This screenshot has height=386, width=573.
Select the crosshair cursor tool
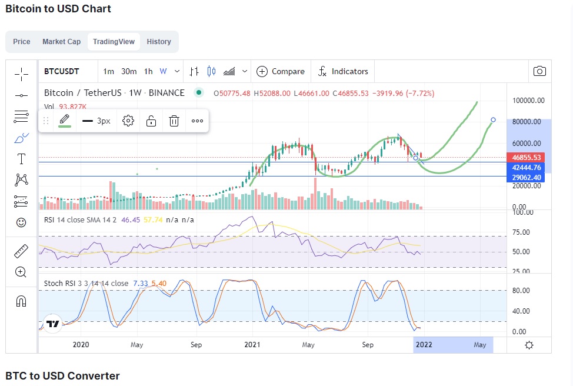[x=21, y=74]
